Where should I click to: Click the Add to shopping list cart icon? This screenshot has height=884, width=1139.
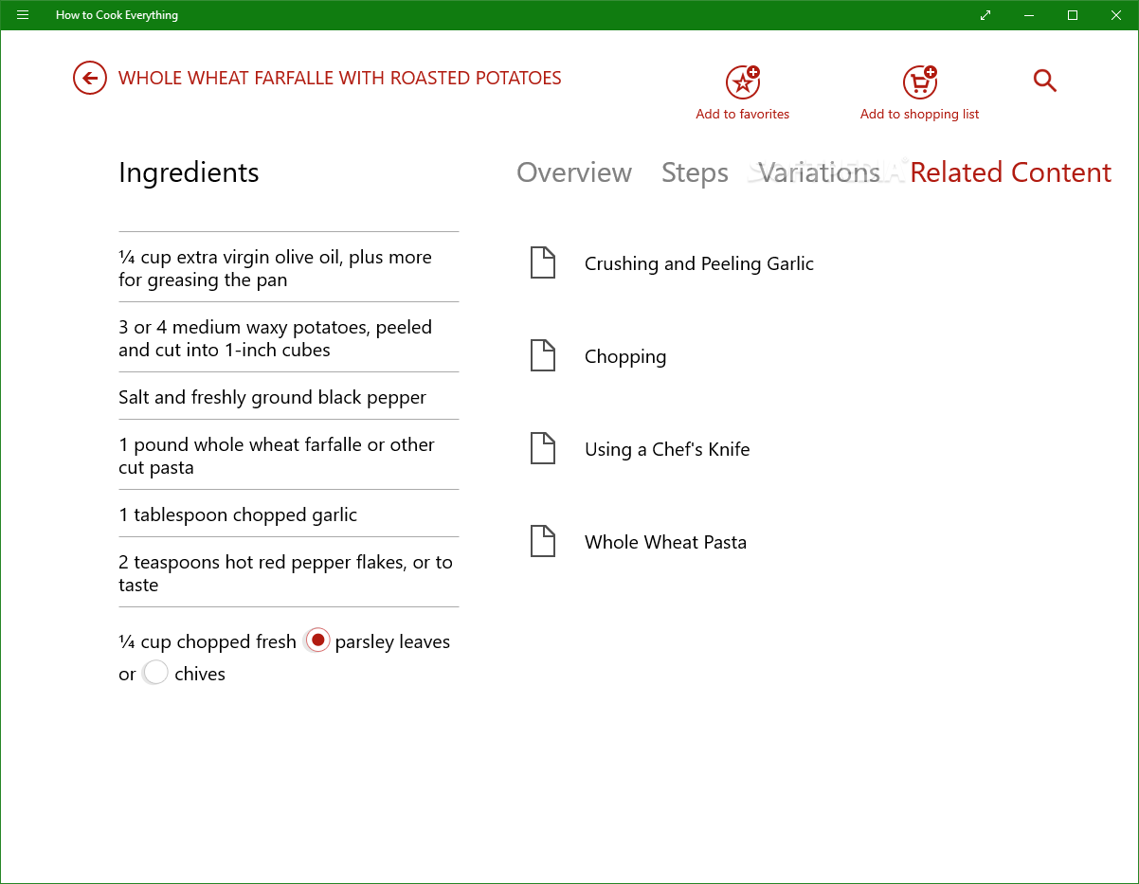[919, 82]
